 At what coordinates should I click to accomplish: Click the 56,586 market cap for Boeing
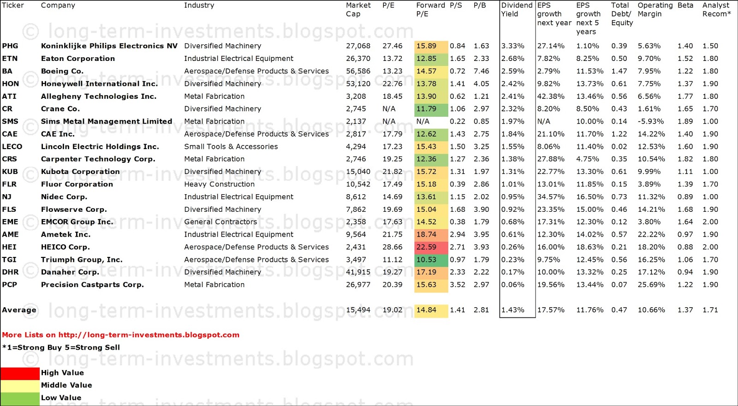click(358, 71)
